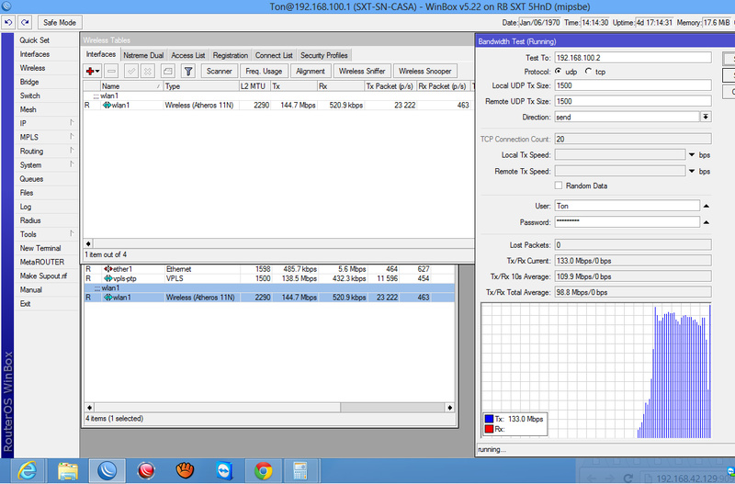This screenshot has height=484, width=735.
Task: Click the WinBox taskbar icon
Action: click(107, 471)
